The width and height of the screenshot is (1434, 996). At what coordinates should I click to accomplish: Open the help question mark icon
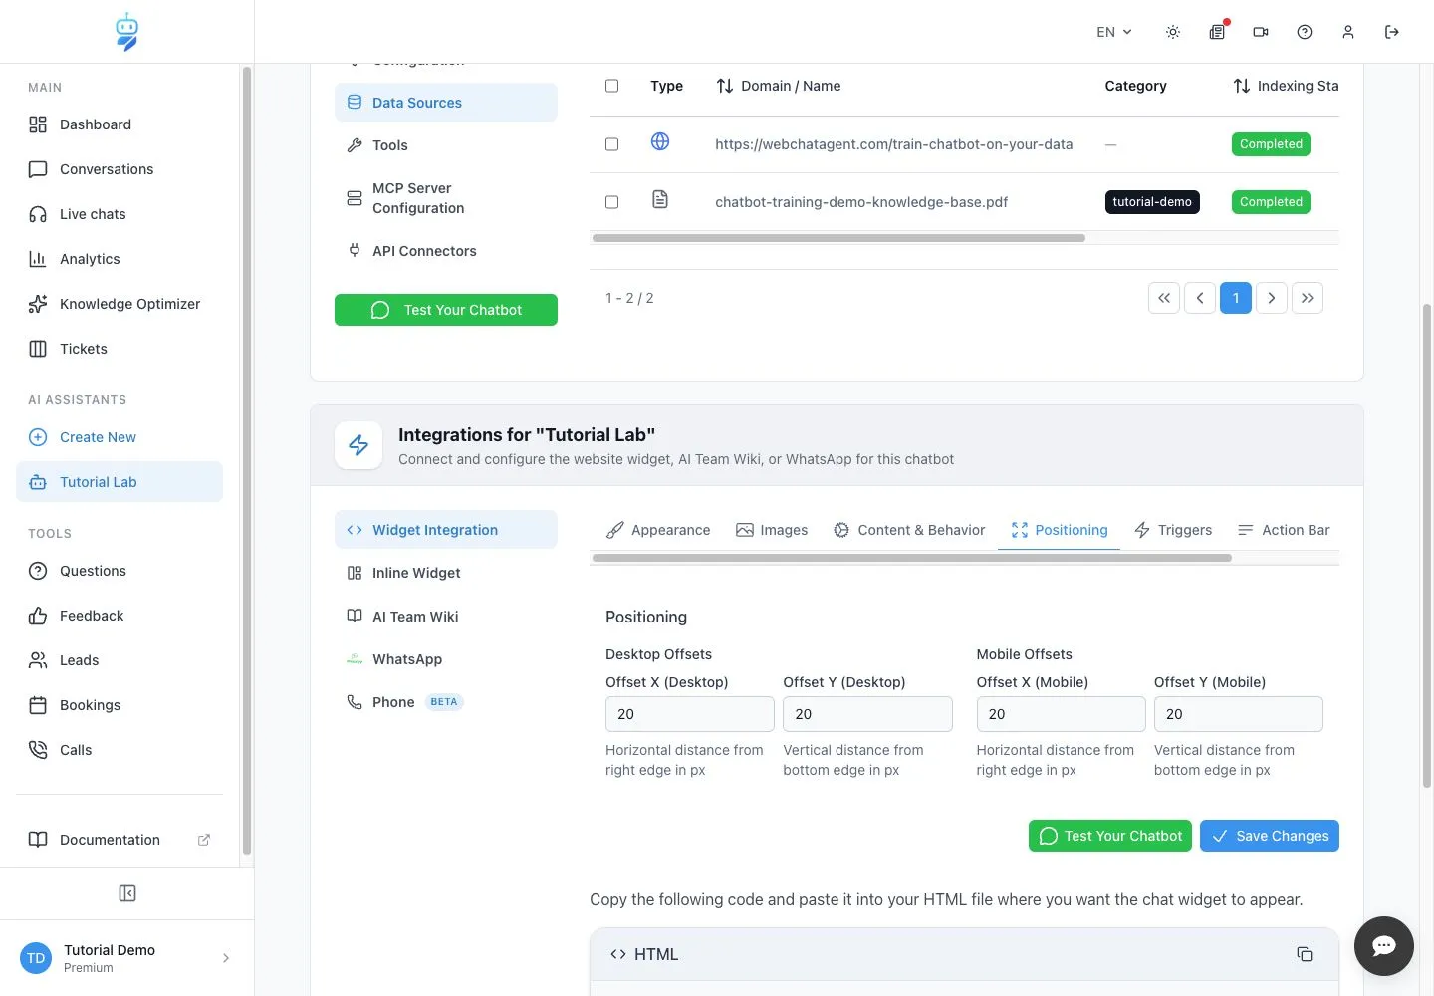pos(1305,32)
